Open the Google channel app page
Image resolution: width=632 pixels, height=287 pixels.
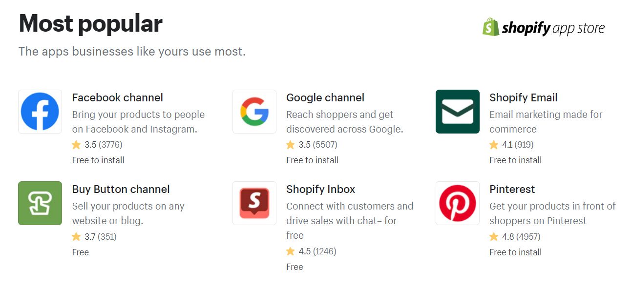point(325,97)
